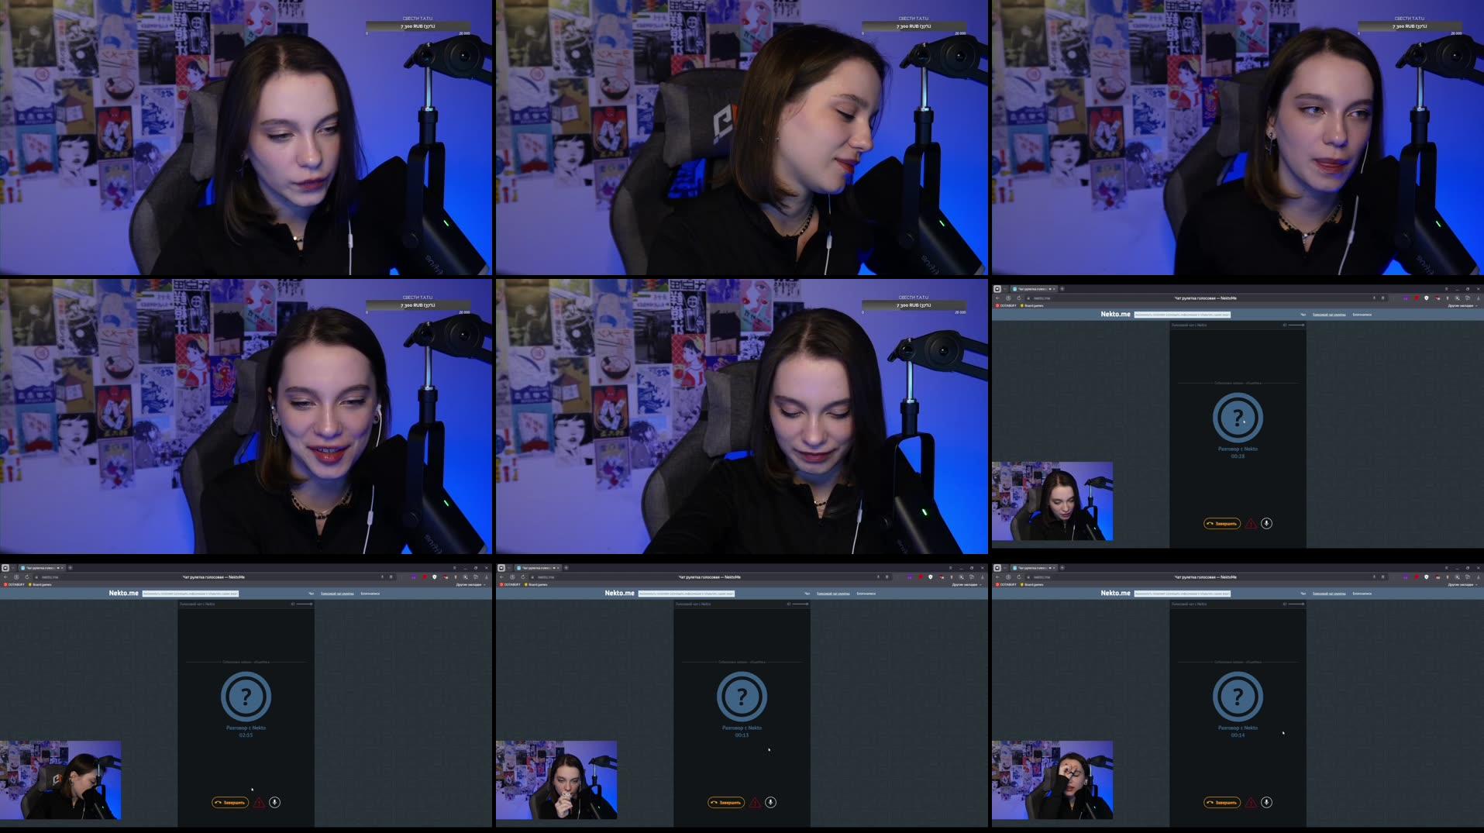The image size is (1484, 833).
Task: Click the webcam overlay thumbnail in the 00:28 frame
Action: click(1052, 501)
